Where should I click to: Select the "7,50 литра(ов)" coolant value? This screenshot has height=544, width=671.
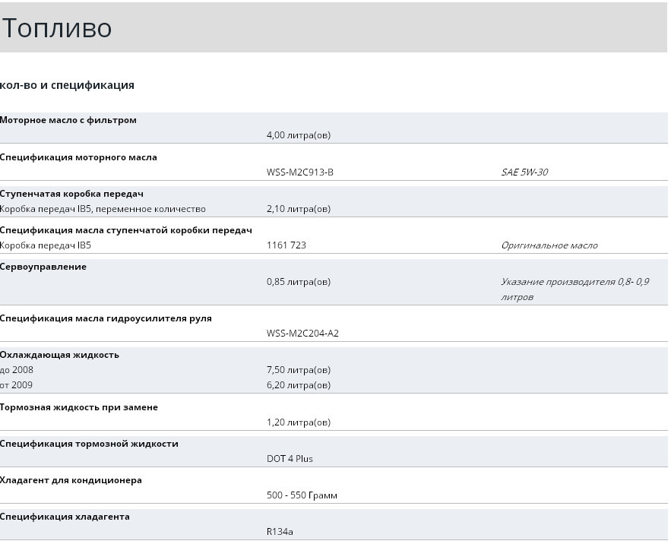[299, 370]
